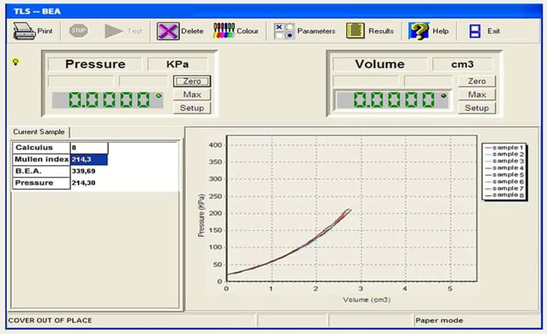Open Setup for Volume channel
547x334 pixels.
coord(477,108)
